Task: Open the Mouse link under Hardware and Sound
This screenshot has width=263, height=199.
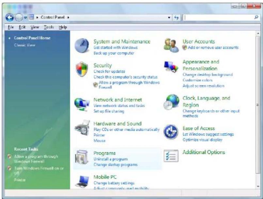Action: [x=100, y=141]
